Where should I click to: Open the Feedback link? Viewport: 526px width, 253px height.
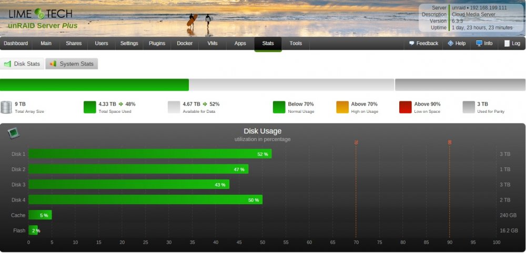click(x=427, y=44)
